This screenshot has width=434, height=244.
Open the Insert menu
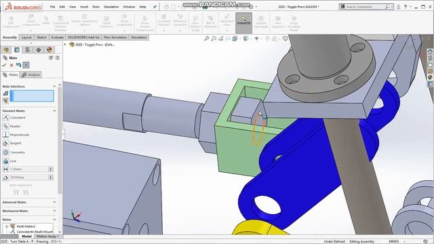point(84,7)
